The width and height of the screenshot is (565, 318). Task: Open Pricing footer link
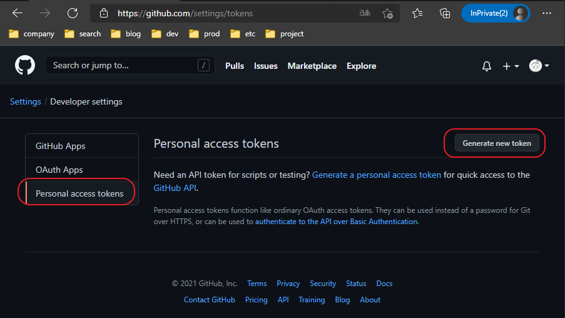[x=256, y=300]
